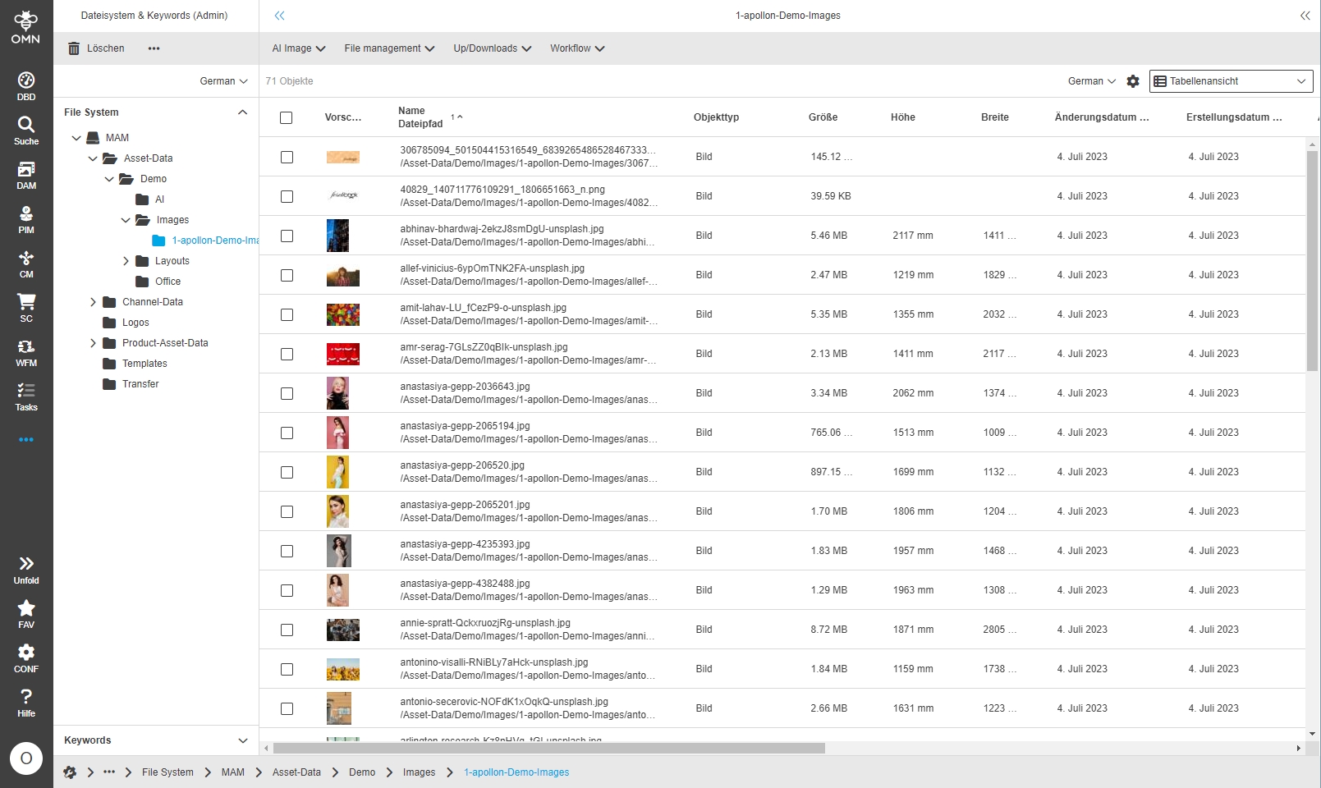Tick the select-all checkbox in header

tap(286, 117)
